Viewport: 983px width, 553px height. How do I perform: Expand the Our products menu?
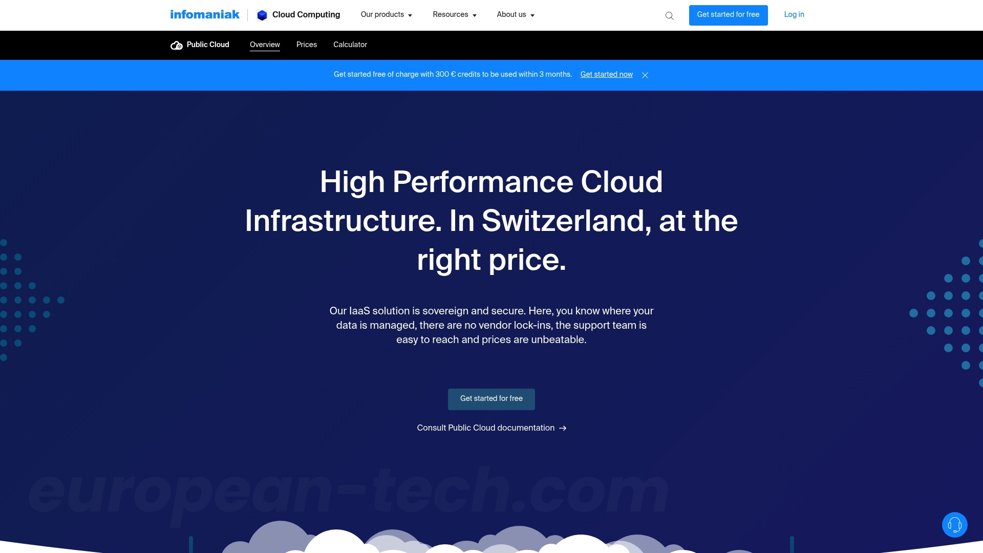[x=386, y=15]
